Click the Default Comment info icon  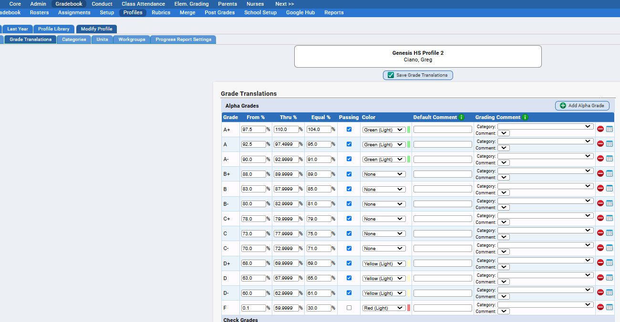[461, 117]
